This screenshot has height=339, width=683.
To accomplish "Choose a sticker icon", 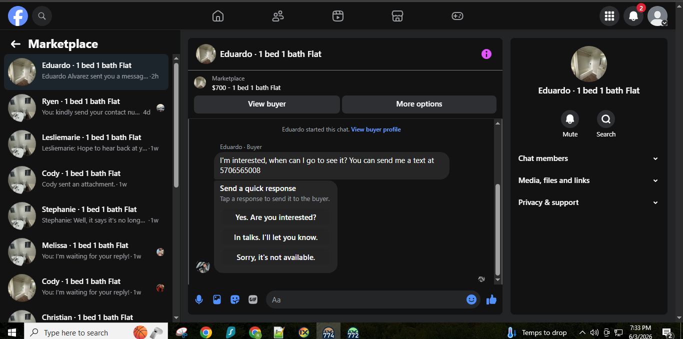I will [235, 299].
